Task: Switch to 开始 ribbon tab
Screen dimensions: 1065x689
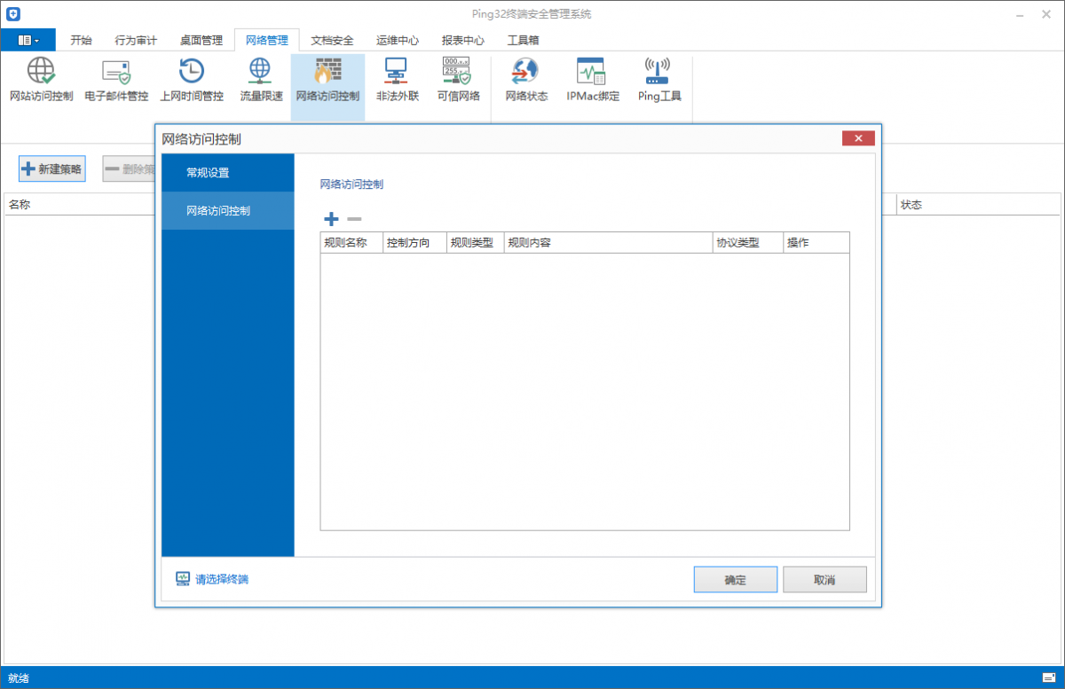Action: tap(81, 40)
